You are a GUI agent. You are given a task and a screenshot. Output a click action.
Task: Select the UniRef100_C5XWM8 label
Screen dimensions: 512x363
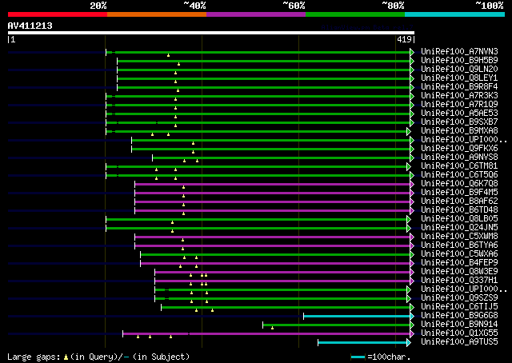pyautogui.click(x=459, y=237)
